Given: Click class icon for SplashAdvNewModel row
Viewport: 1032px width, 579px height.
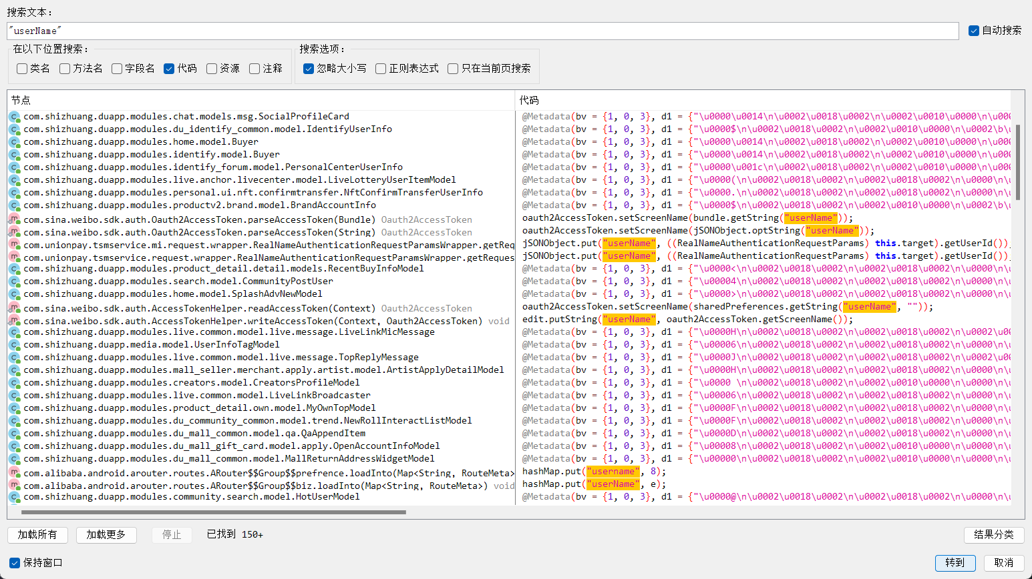Looking at the screenshot, I should point(14,294).
